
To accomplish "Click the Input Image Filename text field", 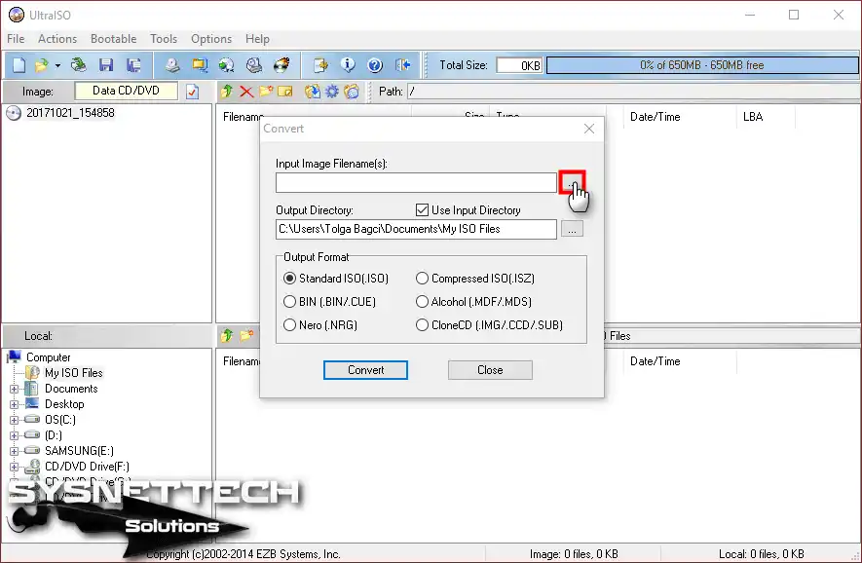I will pos(416,183).
